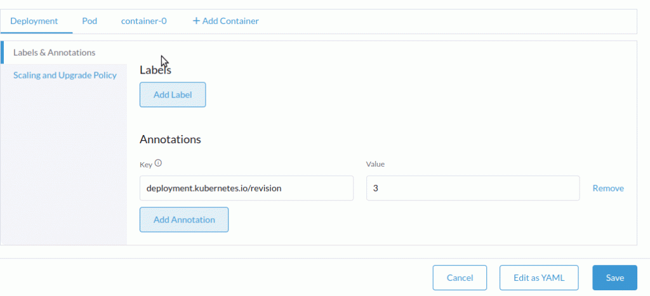Screen dimensions: 650x296
Task: Remove the deployment.kubernetes.io/revision annotation
Action: (x=608, y=188)
